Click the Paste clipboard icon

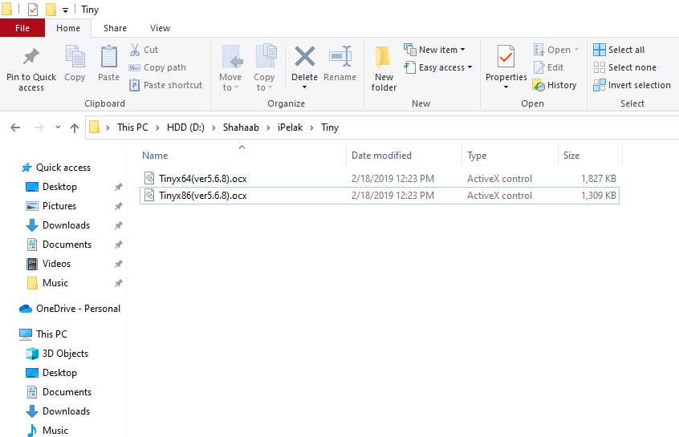pyautogui.click(x=108, y=56)
